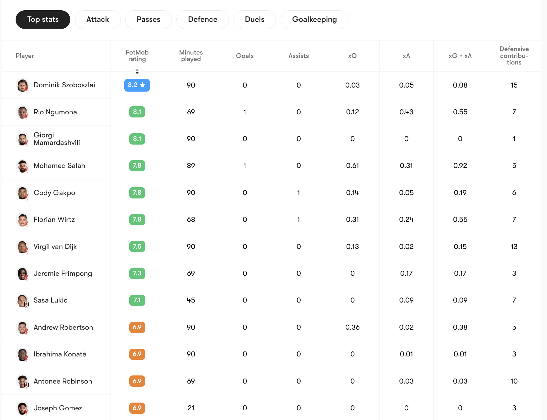The height and width of the screenshot is (420, 547).
Task: Select the Passes tab
Action: [148, 20]
